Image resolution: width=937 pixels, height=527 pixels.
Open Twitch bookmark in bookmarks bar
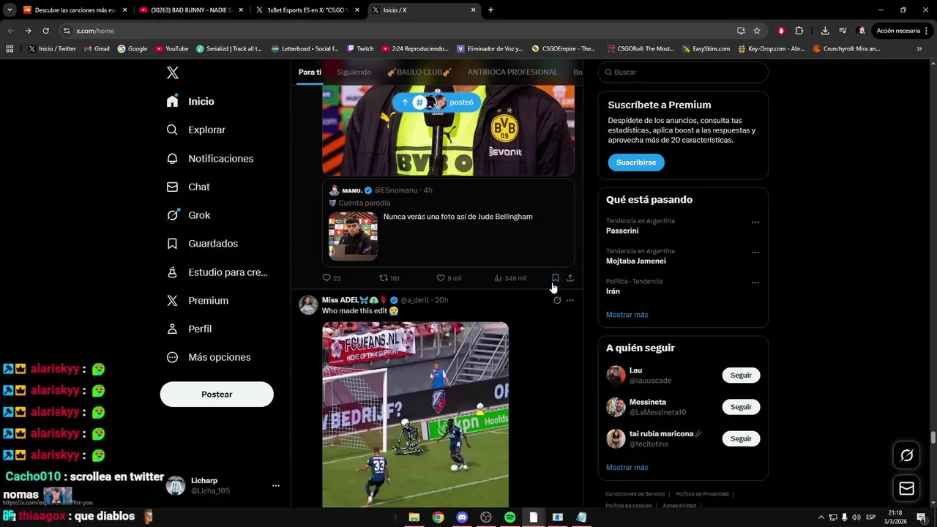click(360, 48)
